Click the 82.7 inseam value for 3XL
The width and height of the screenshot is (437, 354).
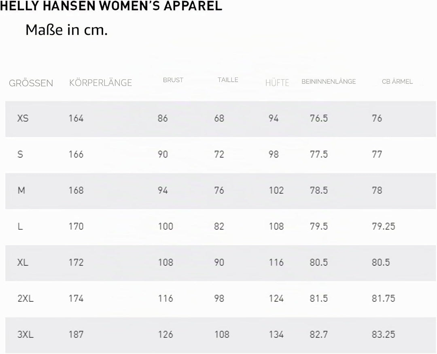(318, 334)
